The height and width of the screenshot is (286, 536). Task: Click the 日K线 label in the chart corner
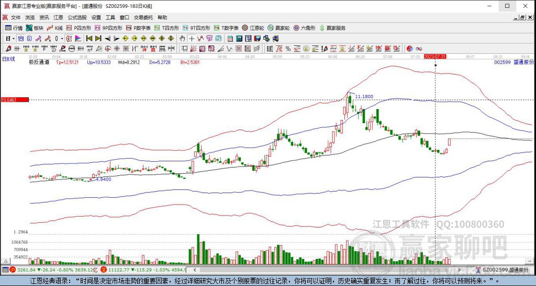pos(8,59)
